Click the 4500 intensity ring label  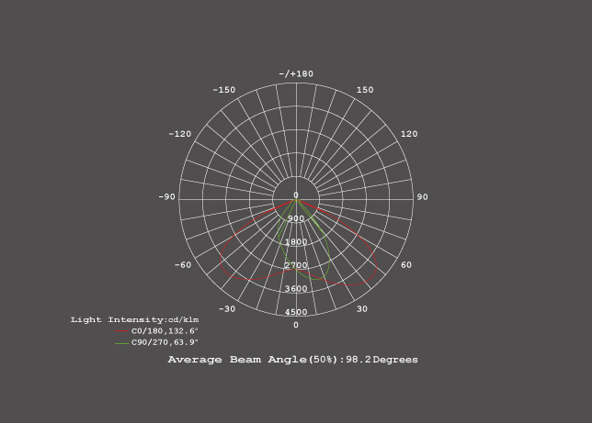coord(296,312)
